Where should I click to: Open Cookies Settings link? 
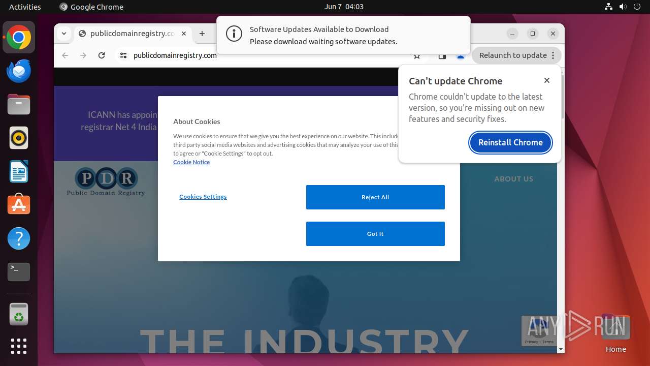(203, 197)
